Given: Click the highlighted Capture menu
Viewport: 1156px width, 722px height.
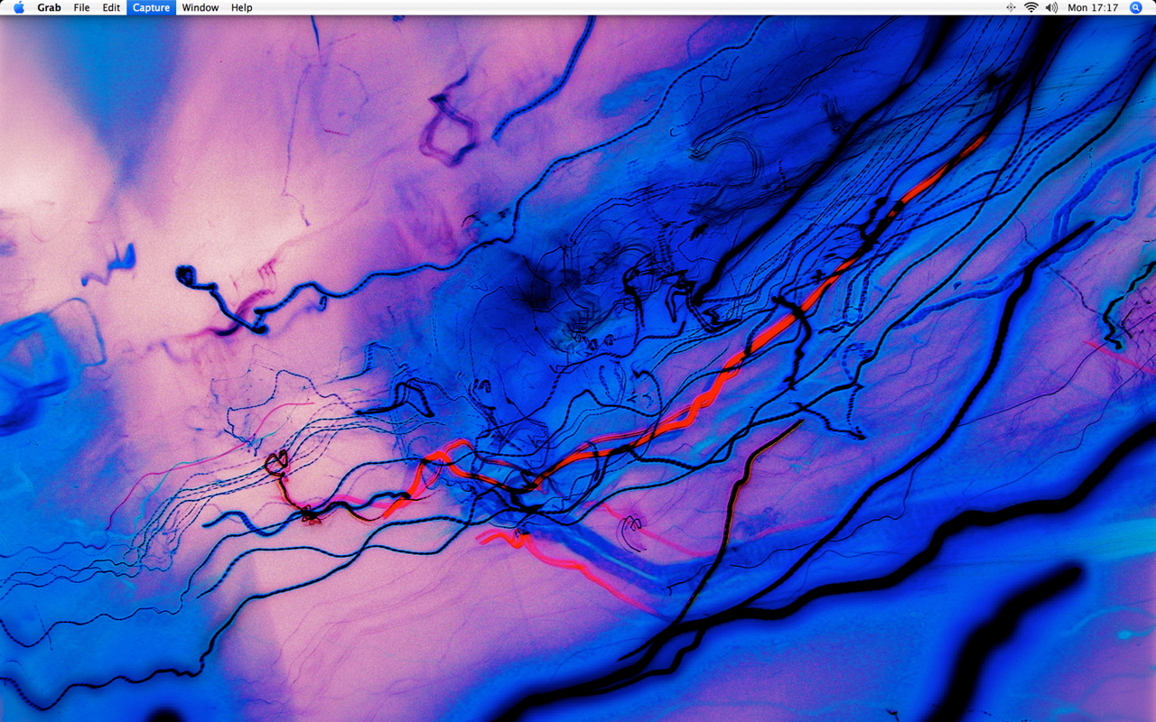Looking at the screenshot, I should [151, 7].
